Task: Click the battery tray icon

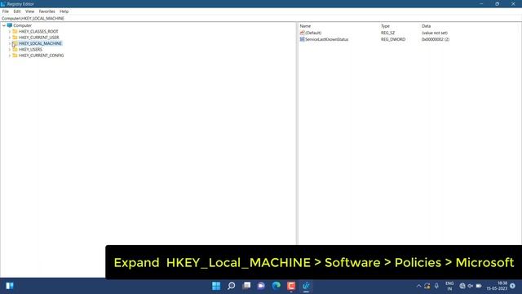Action: pos(479,286)
